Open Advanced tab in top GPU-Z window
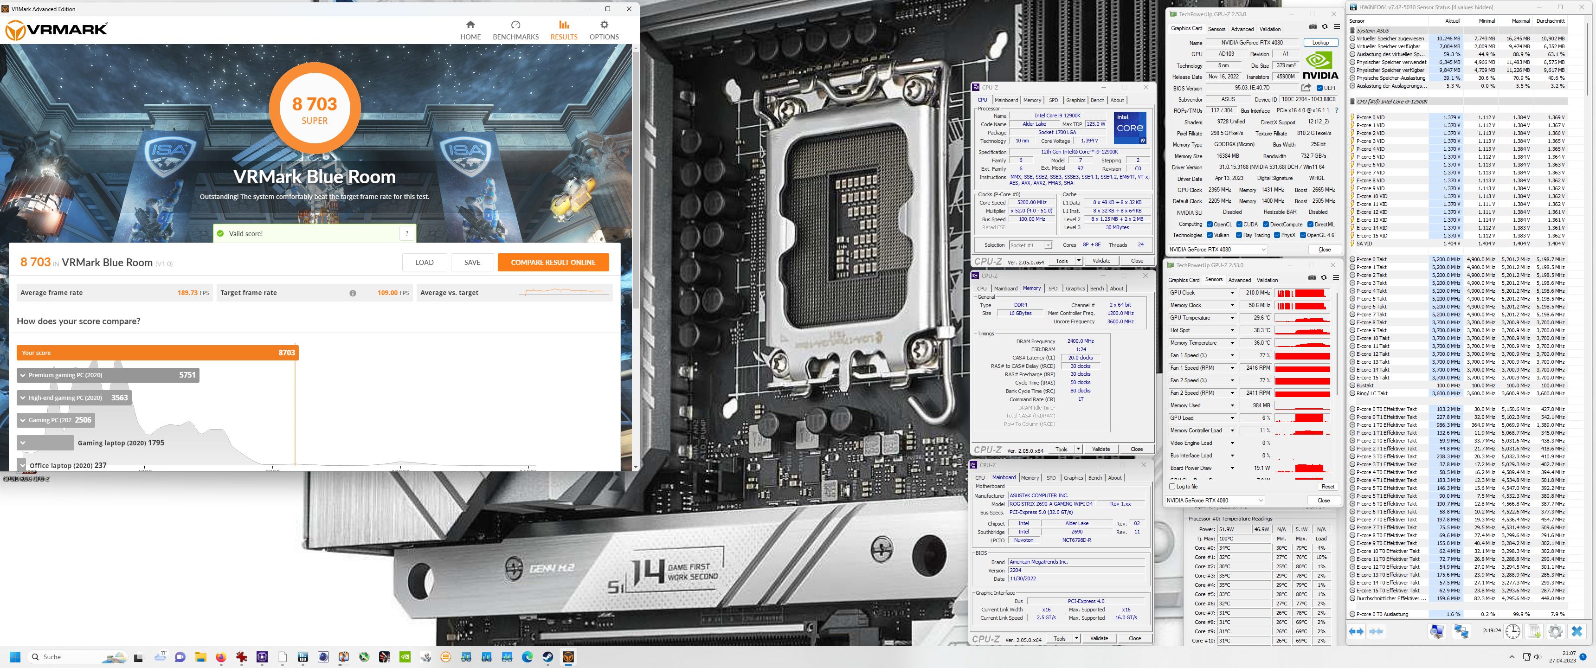The height and width of the screenshot is (668, 1596). coord(1242,29)
